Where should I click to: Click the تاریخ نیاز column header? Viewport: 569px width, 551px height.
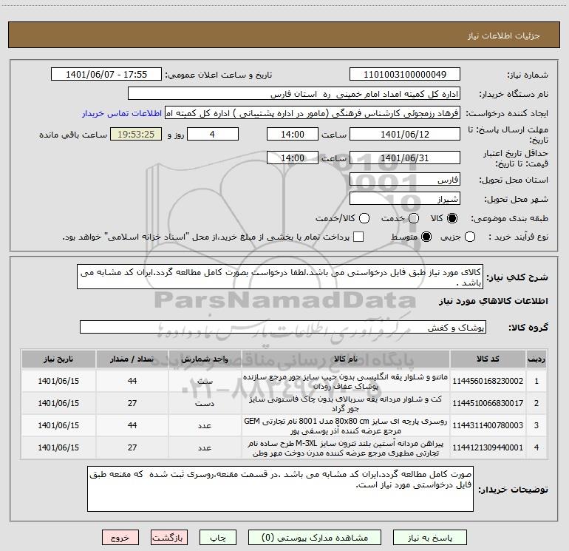[x=58, y=359]
